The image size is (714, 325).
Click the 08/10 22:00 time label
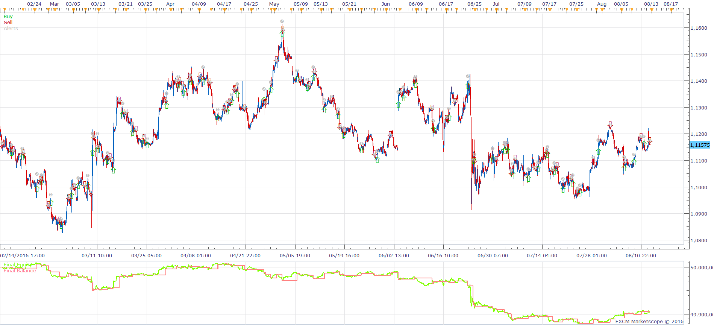coord(641,256)
